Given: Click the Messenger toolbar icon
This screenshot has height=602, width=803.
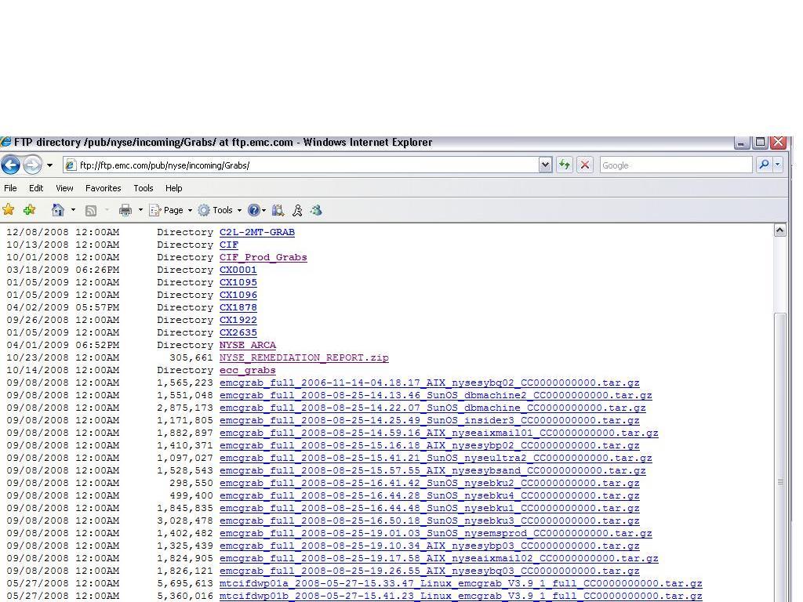Looking at the screenshot, I should click(x=316, y=210).
